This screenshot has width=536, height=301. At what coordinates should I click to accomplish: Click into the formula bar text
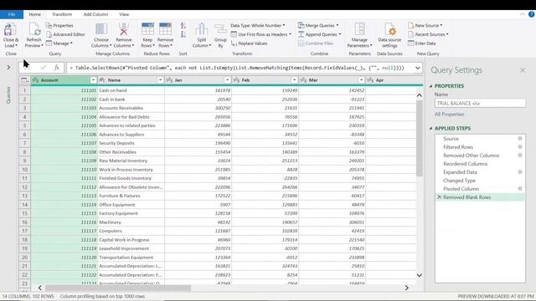(x=240, y=68)
